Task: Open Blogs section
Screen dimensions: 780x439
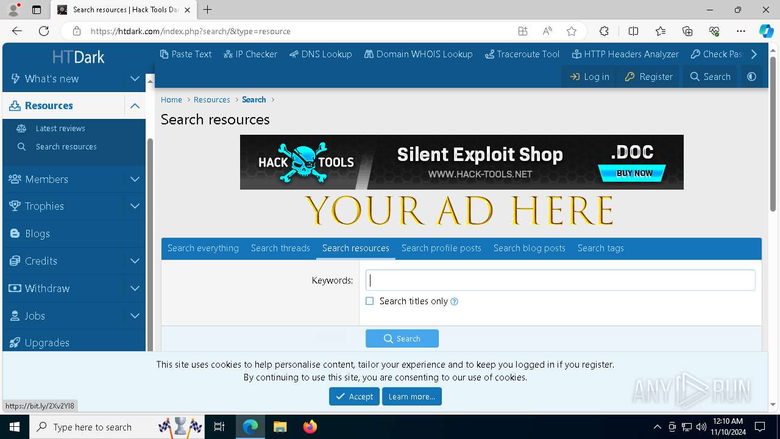Action: [37, 234]
